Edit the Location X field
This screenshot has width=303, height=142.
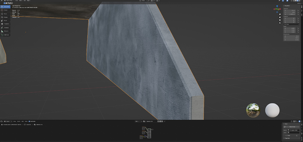pos(289,10)
